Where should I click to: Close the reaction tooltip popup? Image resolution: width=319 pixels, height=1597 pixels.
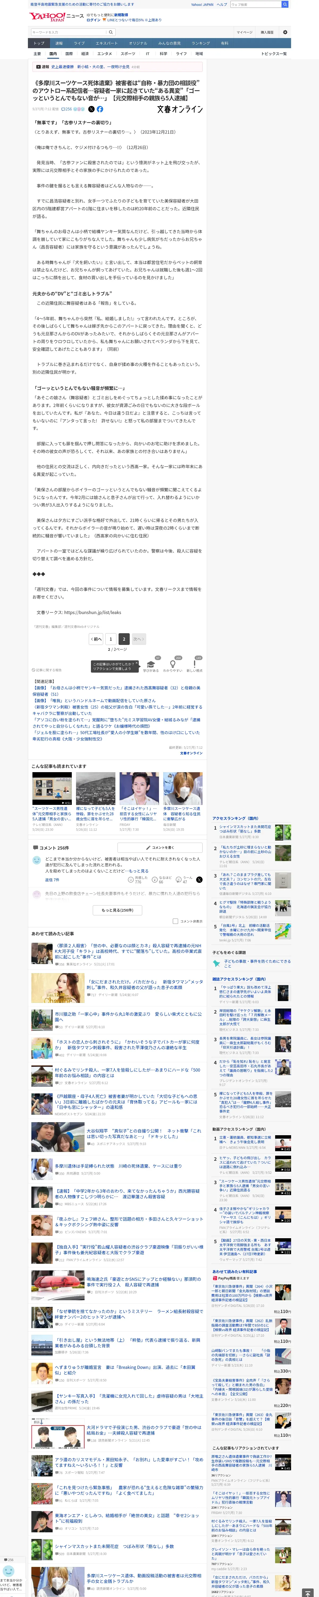[x=136, y=663]
